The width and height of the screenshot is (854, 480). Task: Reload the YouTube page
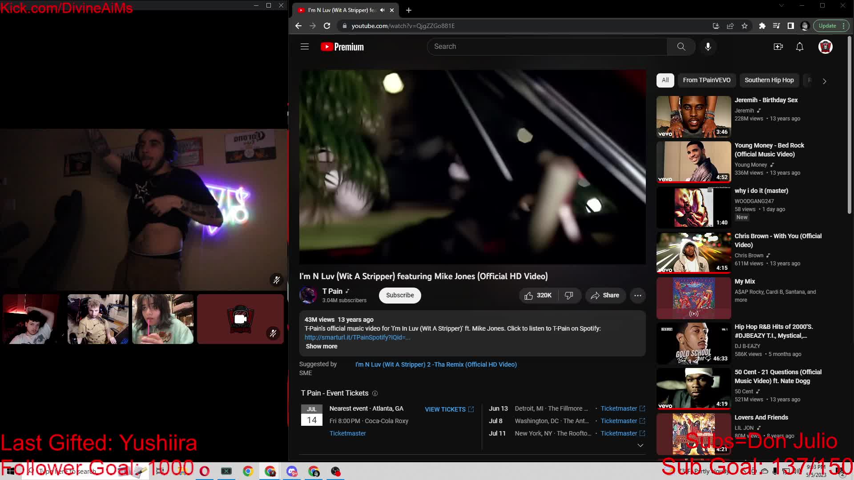(327, 26)
